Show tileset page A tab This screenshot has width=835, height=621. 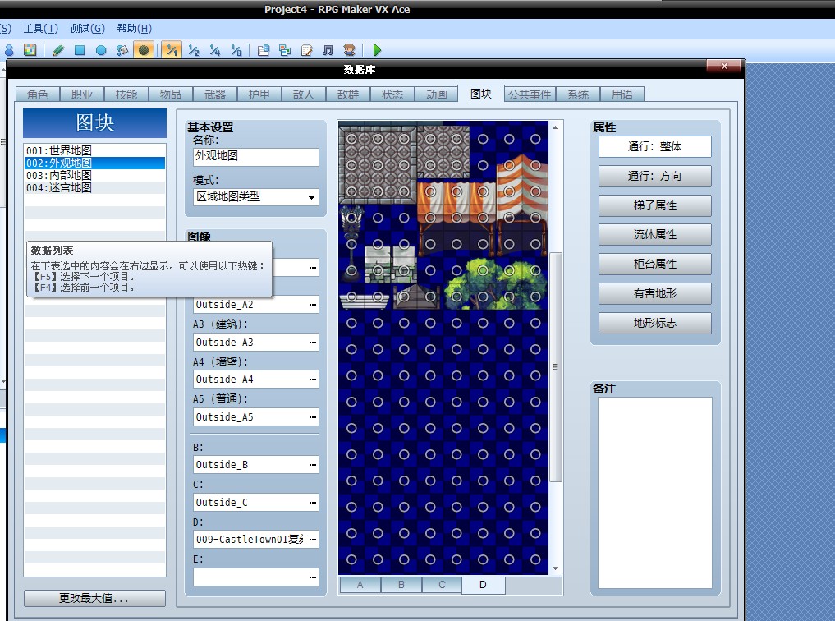[360, 585]
